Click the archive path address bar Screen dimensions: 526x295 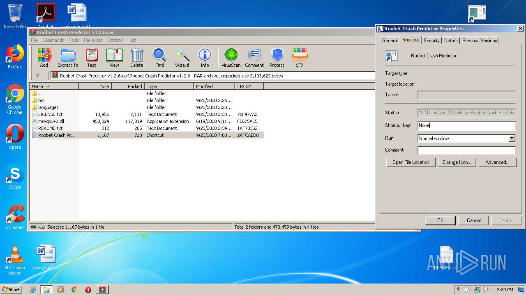tap(212, 75)
